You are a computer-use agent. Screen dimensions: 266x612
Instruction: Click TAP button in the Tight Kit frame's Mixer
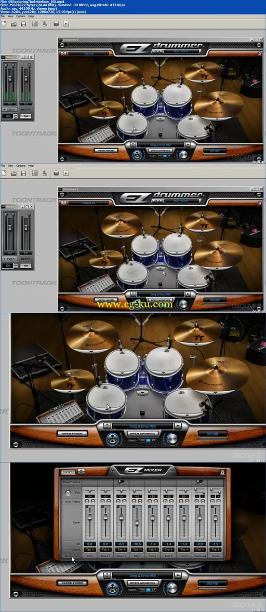click(26, 116)
